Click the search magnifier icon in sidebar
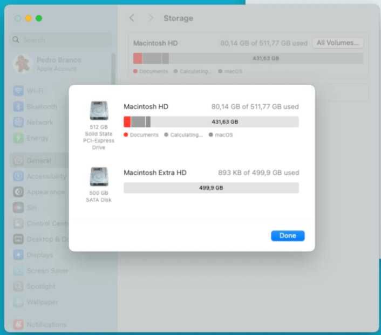This screenshot has width=381, height=335. pyautogui.click(x=16, y=39)
